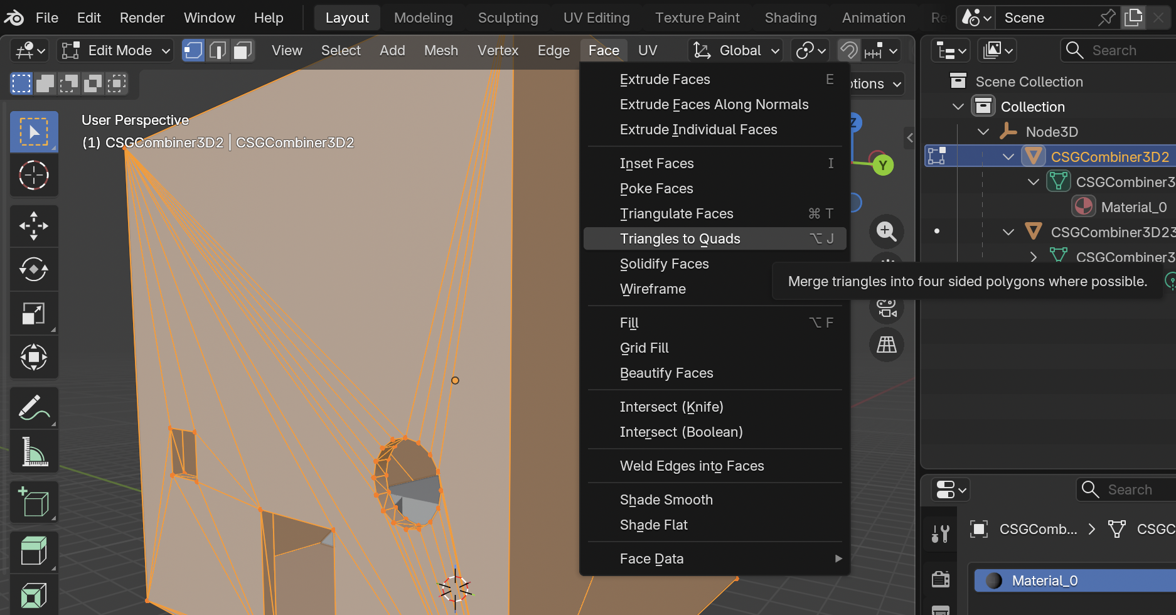This screenshot has width=1176, height=615.
Task: Toggle the snapping magnet button
Action: point(848,50)
